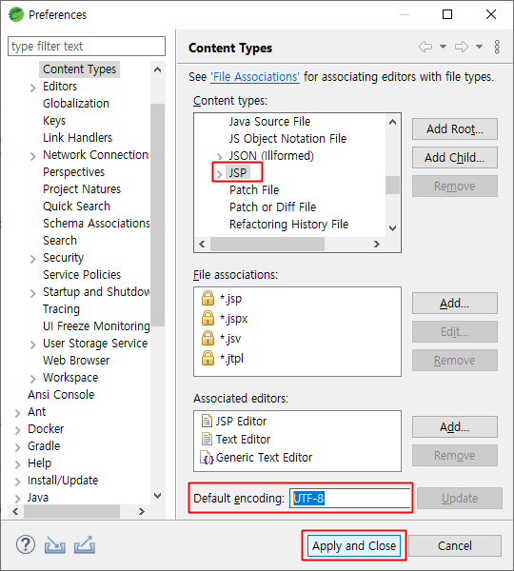This screenshot has height=571, width=514.
Task: Select Content Types in the tree
Action: (79, 69)
